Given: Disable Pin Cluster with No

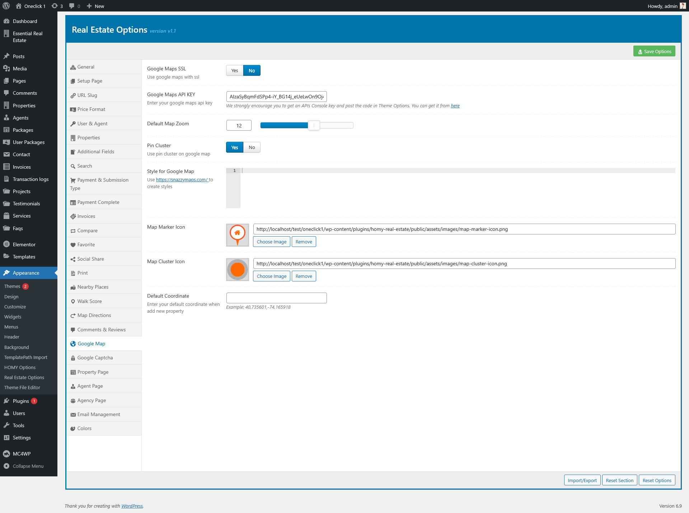Looking at the screenshot, I should point(252,147).
